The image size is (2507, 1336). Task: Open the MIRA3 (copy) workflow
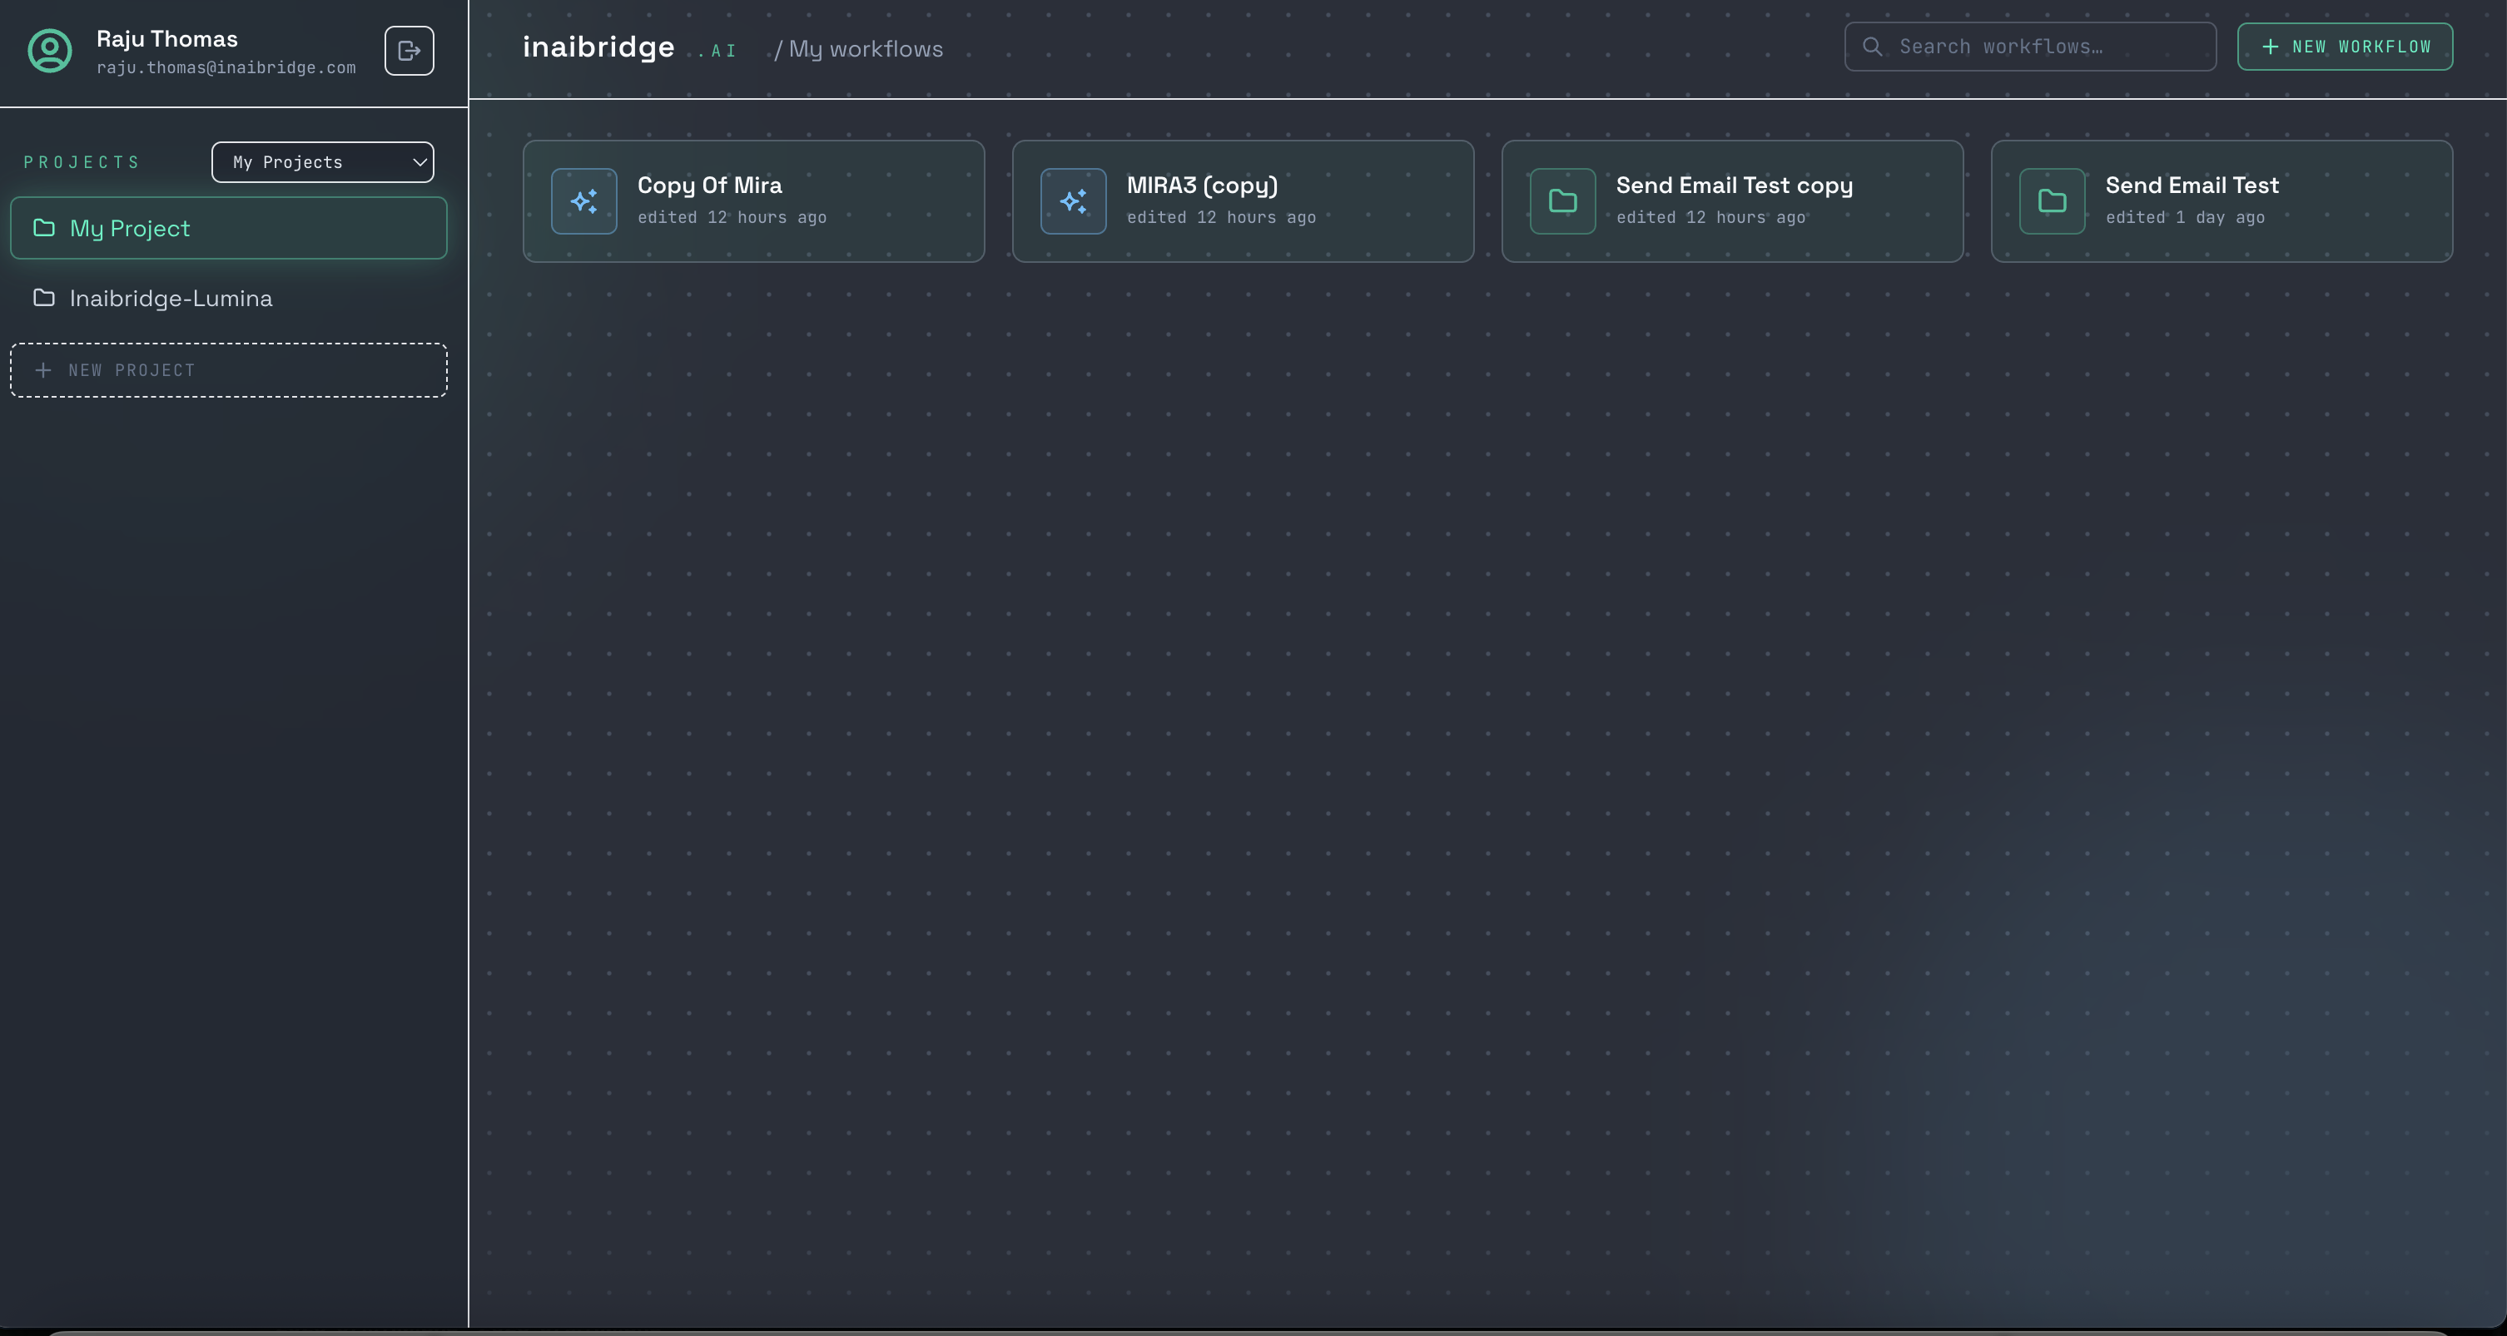click(x=1243, y=201)
